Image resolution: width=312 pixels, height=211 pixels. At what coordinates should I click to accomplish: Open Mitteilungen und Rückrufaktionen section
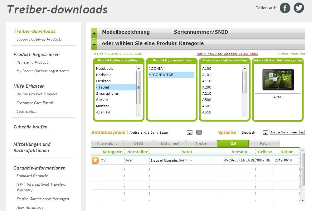(x=32, y=147)
